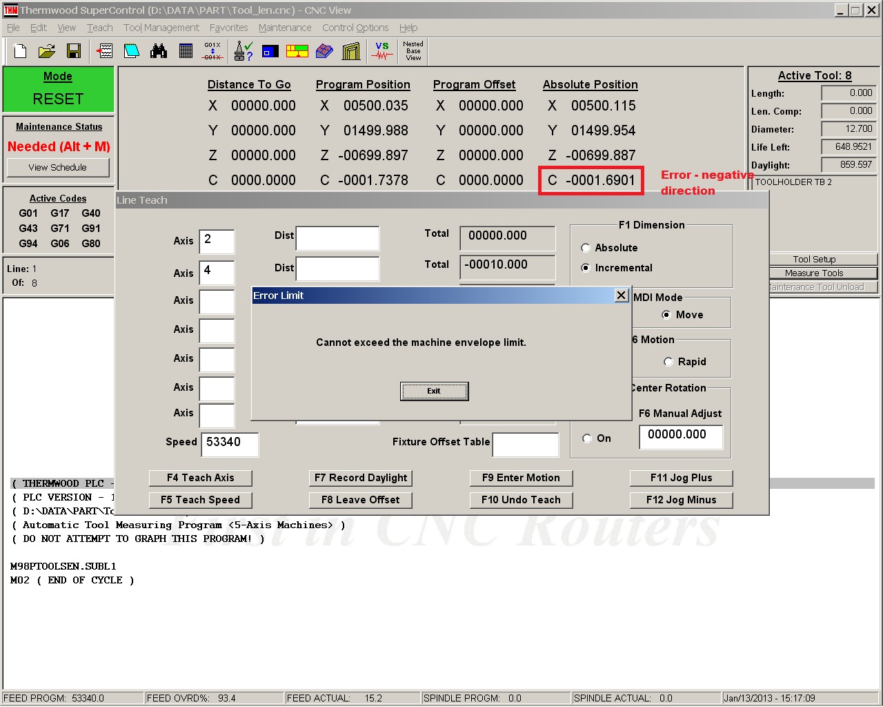
Task: Open file using the folder icon
Action: pyautogui.click(x=47, y=51)
